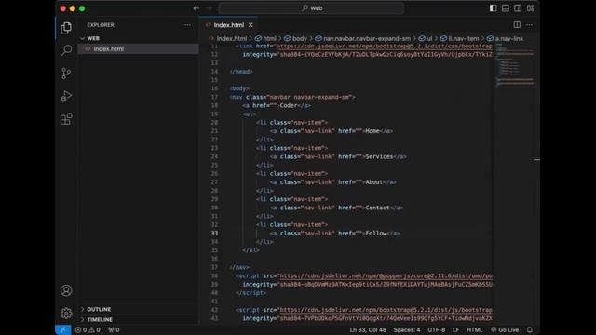The image size is (596, 335).
Task: Click the vertical scrollbar marker in editor
Action: [536, 159]
